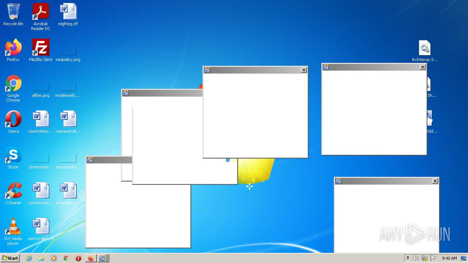Open Windows Media Player taskbar icon

(x=54, y=258)
